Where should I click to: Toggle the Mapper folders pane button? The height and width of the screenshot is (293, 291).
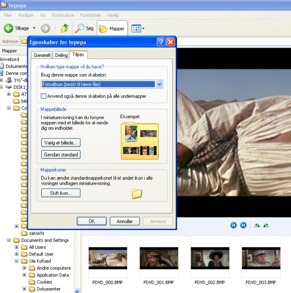click(112, 28)
